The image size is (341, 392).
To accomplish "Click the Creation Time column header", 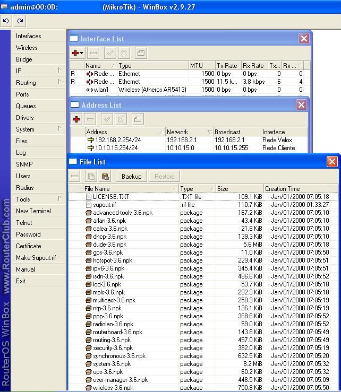I will tap(297, 188).
